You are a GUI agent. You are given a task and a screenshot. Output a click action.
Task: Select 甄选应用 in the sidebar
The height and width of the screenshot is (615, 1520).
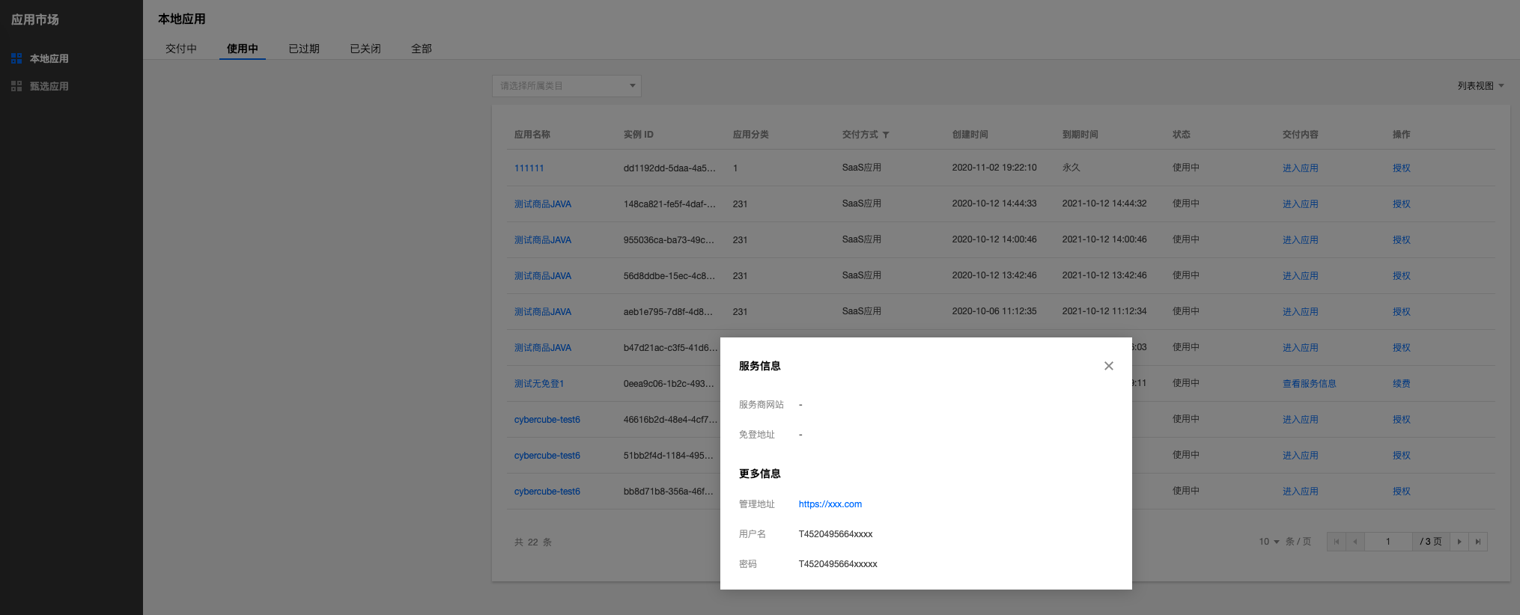point(49,86)
